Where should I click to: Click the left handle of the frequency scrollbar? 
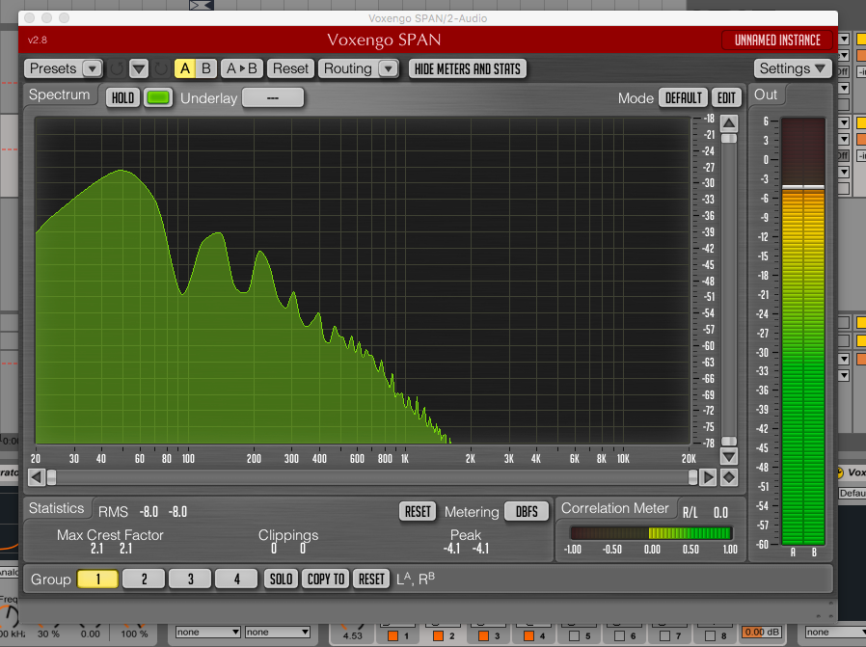coord(51,477)
